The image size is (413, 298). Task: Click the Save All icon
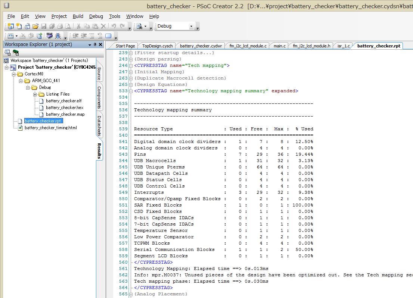tap(52, 26)
